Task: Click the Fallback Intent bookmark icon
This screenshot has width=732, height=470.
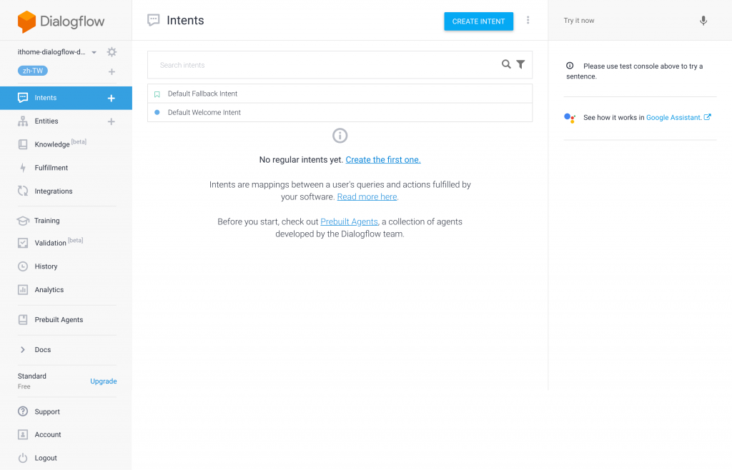Action: (157, 94)
